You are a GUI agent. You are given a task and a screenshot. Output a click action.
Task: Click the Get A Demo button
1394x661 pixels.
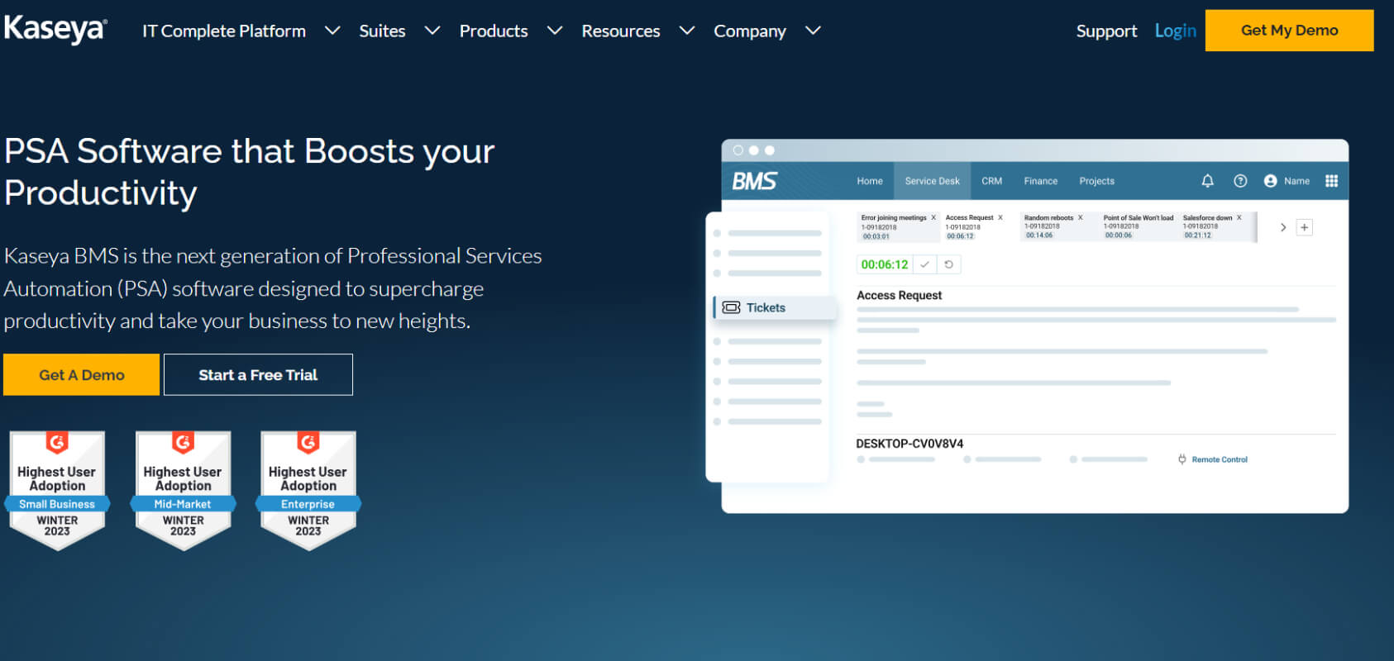(x=81, y=375)
